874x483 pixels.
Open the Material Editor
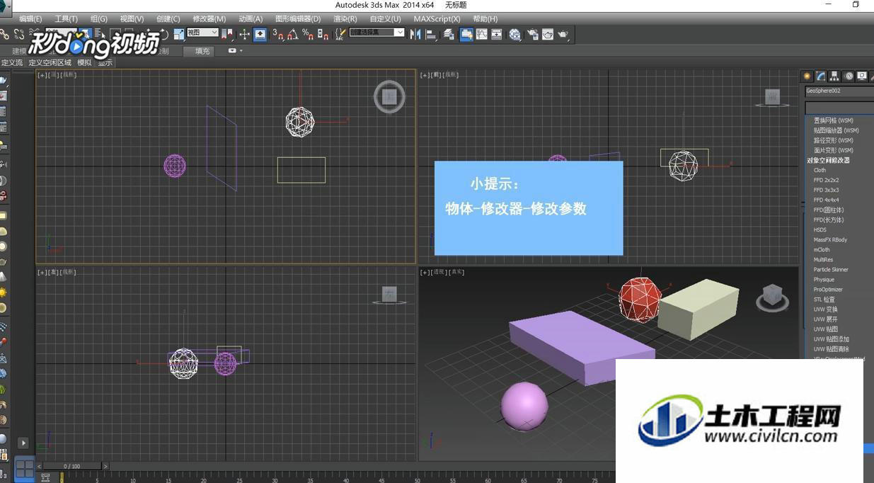514,33
